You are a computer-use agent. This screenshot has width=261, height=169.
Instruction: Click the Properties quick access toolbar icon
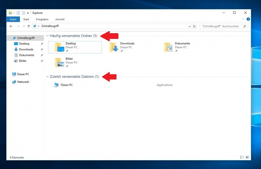pyautogui.click(x=18, y=13)
